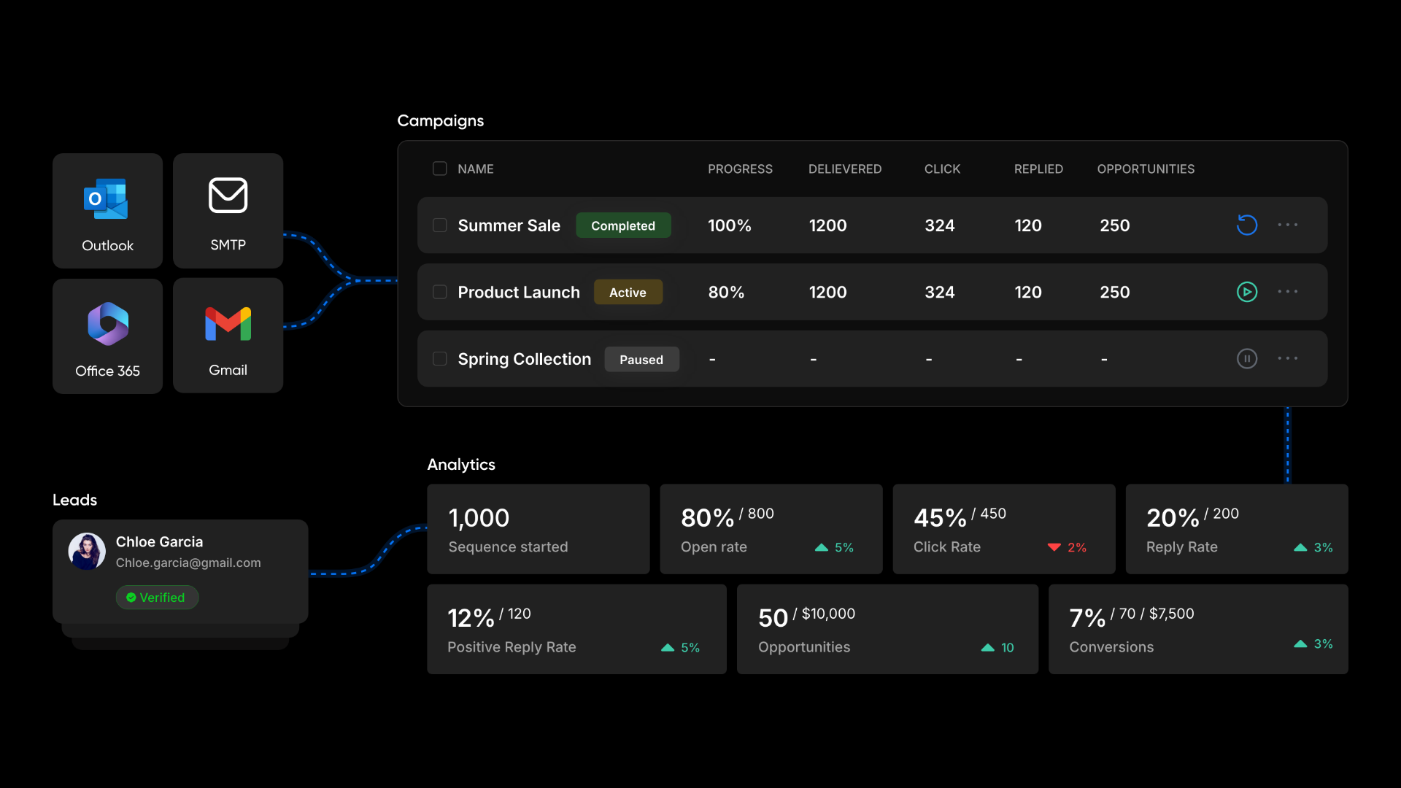Check the Summer Sale row checkbox

pyautogui.click(x=439, y=225)
